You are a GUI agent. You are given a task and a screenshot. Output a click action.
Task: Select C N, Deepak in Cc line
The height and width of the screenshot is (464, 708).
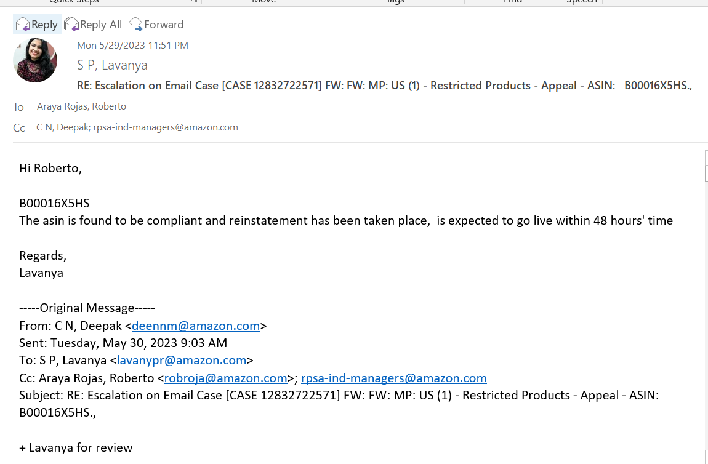point(63,127)
